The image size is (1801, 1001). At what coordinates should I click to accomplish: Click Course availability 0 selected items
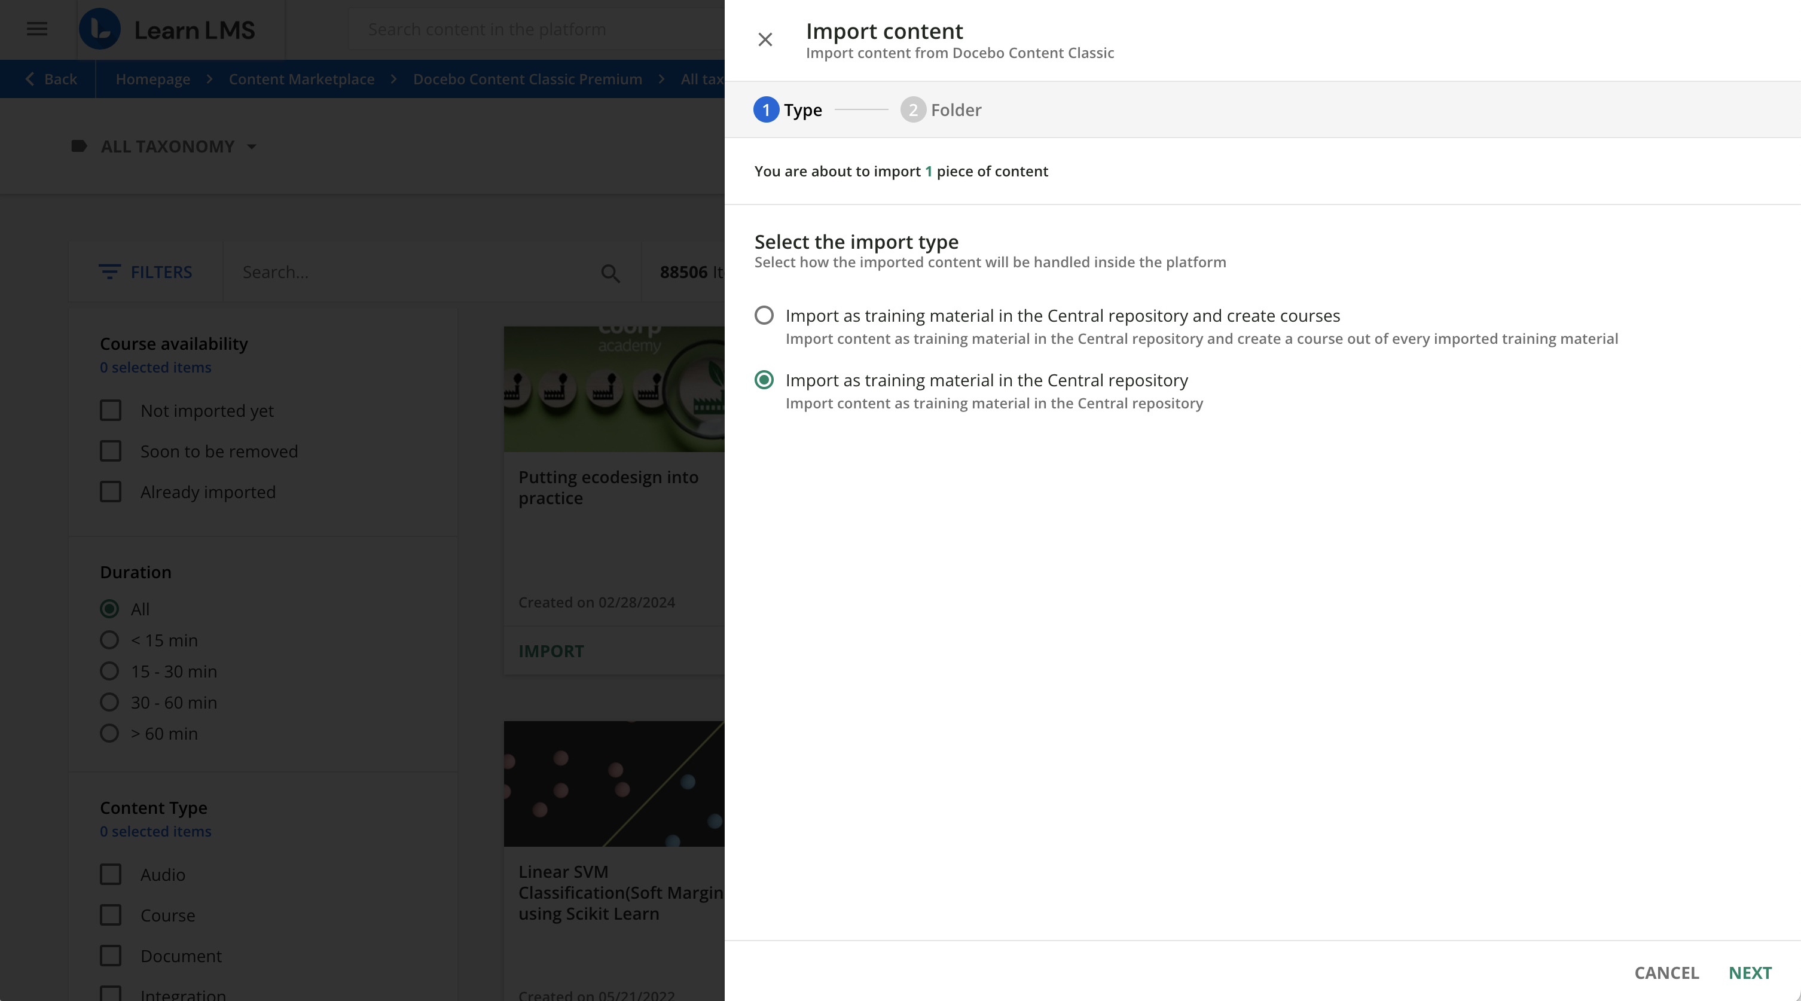click(x=155, y=367)
